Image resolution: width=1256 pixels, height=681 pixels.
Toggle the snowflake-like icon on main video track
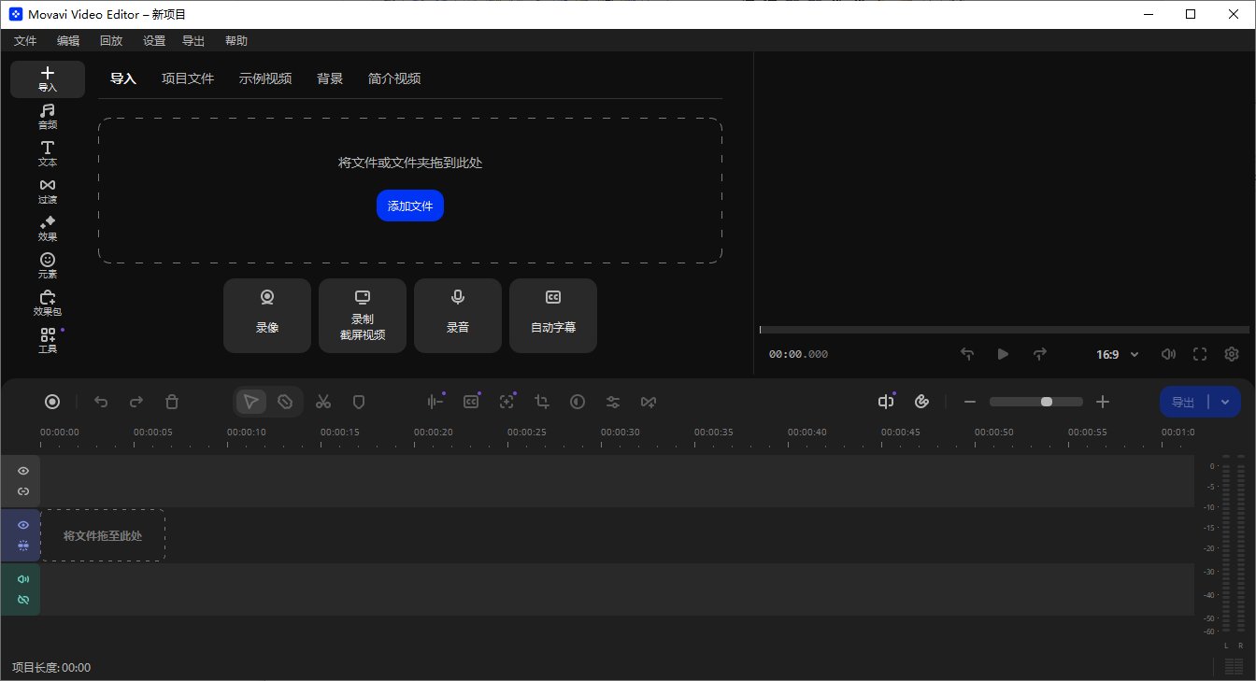pyautogui.click(x=23, y=545)
